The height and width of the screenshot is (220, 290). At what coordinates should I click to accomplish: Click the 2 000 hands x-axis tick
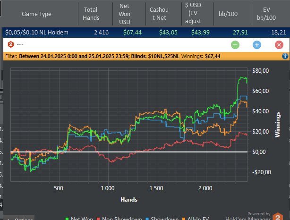coord(205,188)
